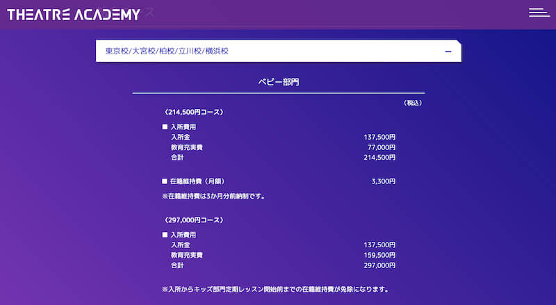Click the 在籍維持費（月額） label
This screenshot has width=556, height=305.
pos(197,181)
